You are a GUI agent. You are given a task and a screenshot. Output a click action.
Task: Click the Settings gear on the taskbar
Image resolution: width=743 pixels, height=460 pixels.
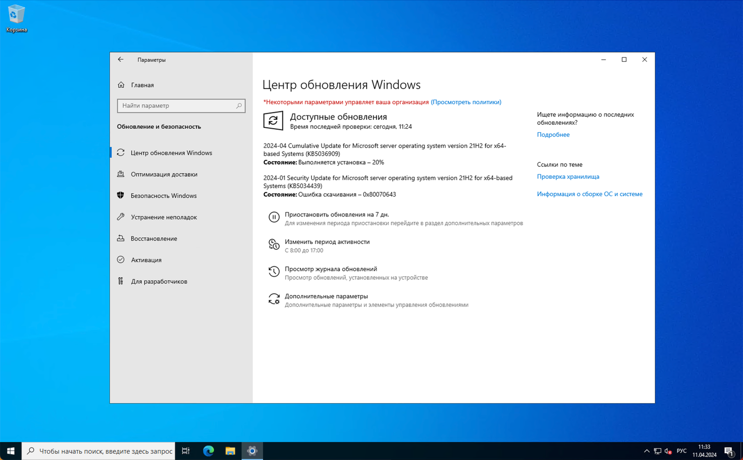click(x=252, y=451)
